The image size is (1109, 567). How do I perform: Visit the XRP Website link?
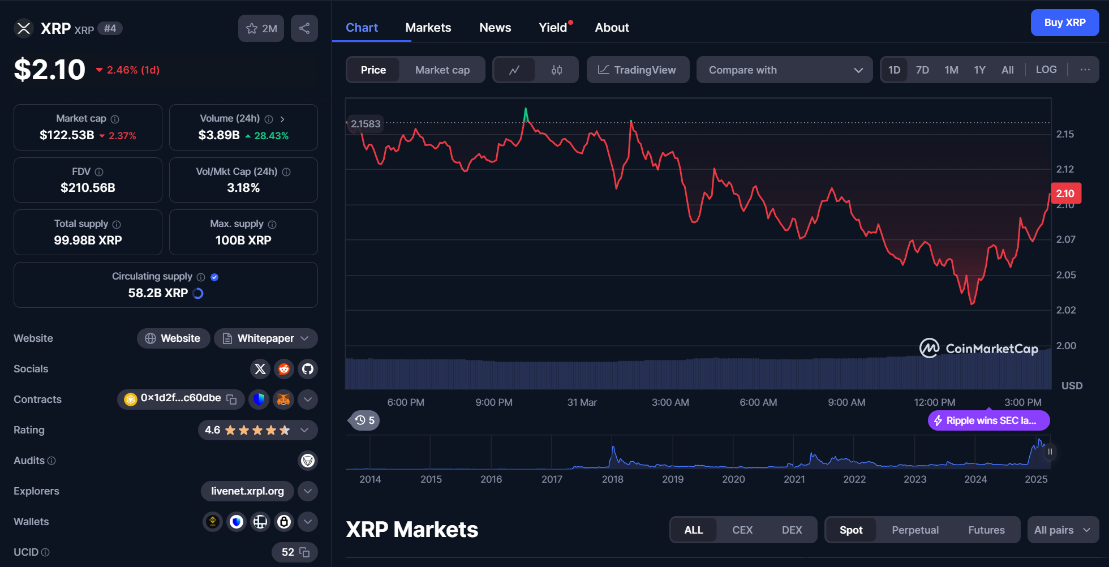tap(173, 338)
